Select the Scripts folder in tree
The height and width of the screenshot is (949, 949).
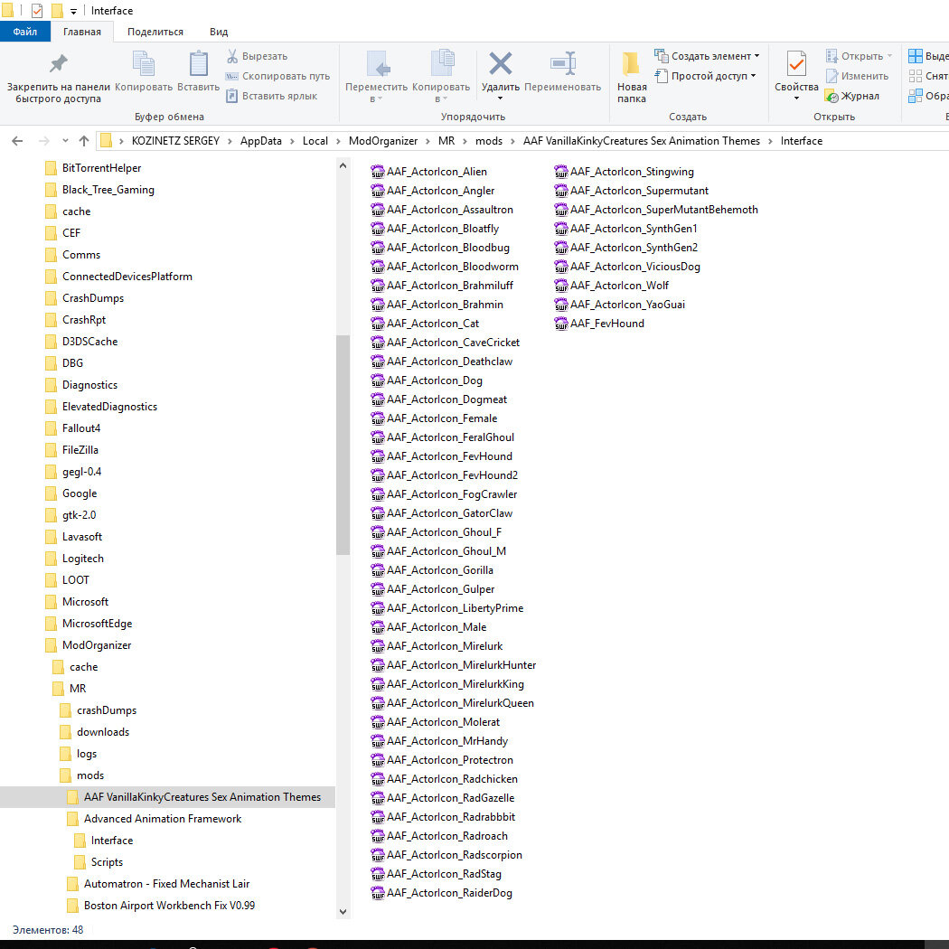pos(108,862)
